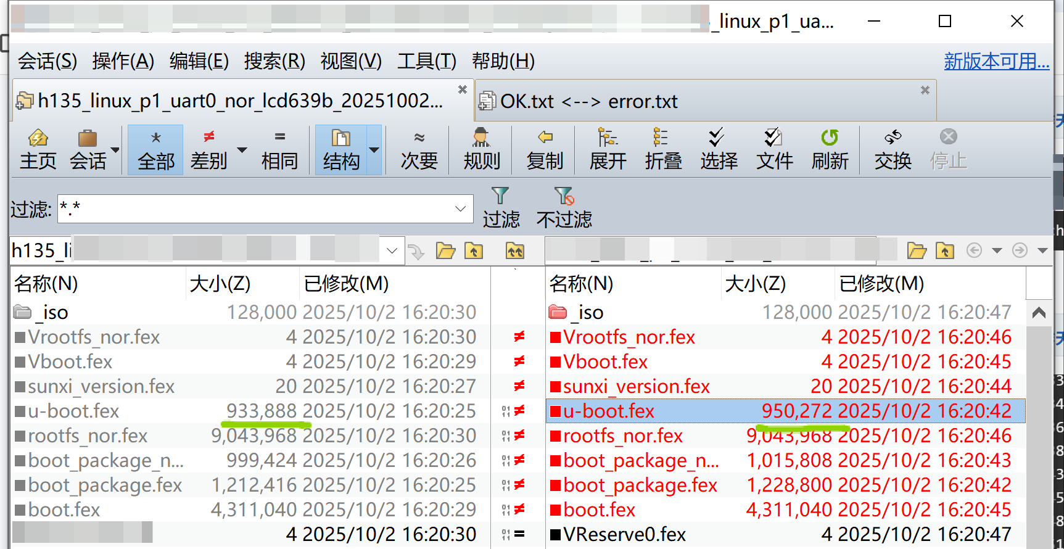Open the Tools (工具) menu
The image size is (1064, 549).
point(426,61)
